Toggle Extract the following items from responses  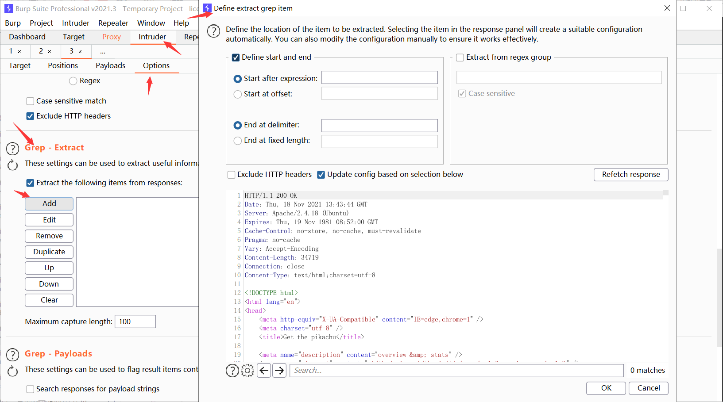30,183
